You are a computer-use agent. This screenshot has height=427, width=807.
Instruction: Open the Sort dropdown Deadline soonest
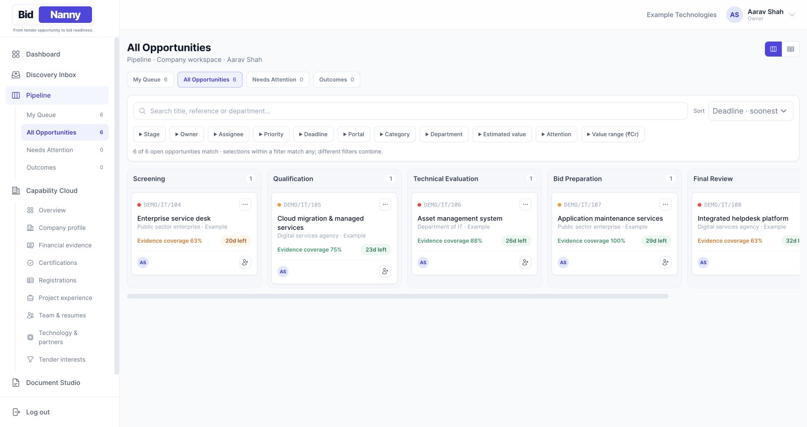click(x=750, y=111)
